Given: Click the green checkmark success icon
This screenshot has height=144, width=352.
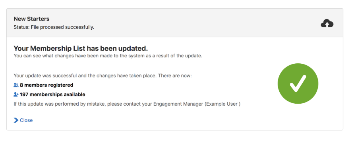Looking at the screenshot, I should (x=298, y=83).
